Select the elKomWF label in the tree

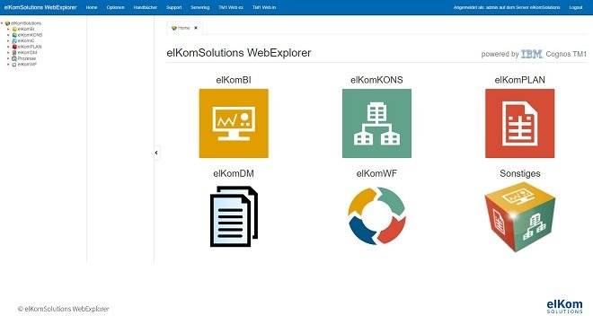click(x=27, y=65)
